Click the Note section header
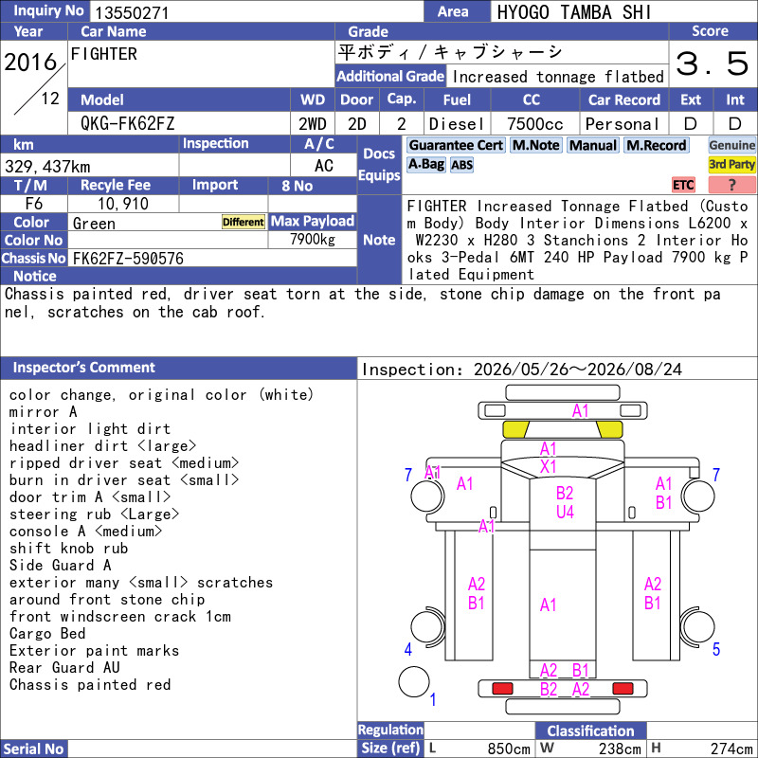 (x=379, y=240)
